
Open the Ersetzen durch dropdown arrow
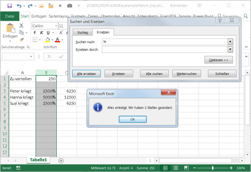click(x=230, y=49)
